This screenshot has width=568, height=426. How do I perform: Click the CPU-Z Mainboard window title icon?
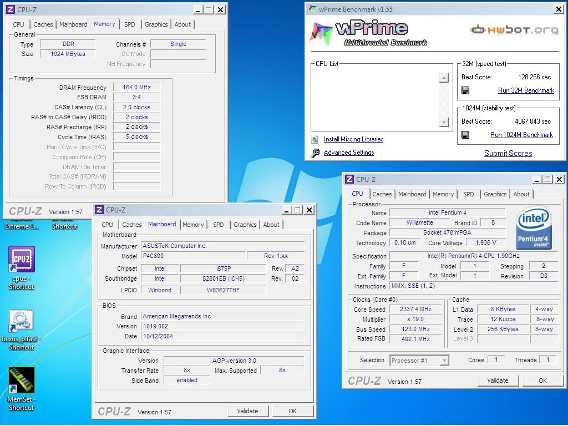[x=99, y=210]
